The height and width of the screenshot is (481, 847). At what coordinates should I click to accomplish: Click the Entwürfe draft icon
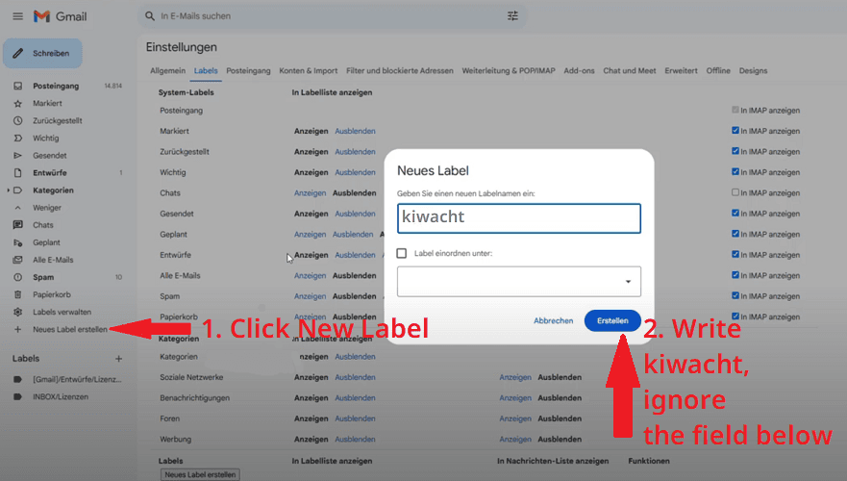[x=18, y=173]
